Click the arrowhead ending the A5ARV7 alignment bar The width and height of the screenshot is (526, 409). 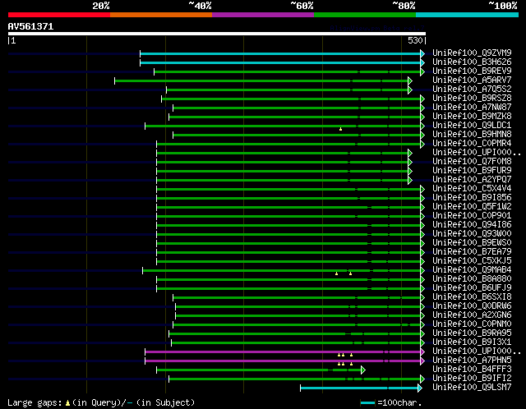(x=409, y=80)
